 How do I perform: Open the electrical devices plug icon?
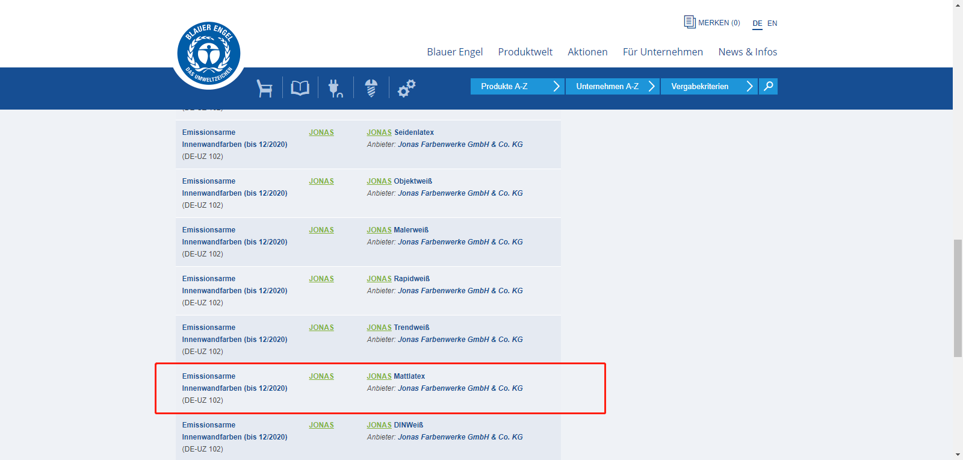pyautogui.click(x=335, y=88)
